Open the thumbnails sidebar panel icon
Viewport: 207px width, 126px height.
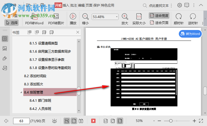pyautogui.click(x=5, y=48)
